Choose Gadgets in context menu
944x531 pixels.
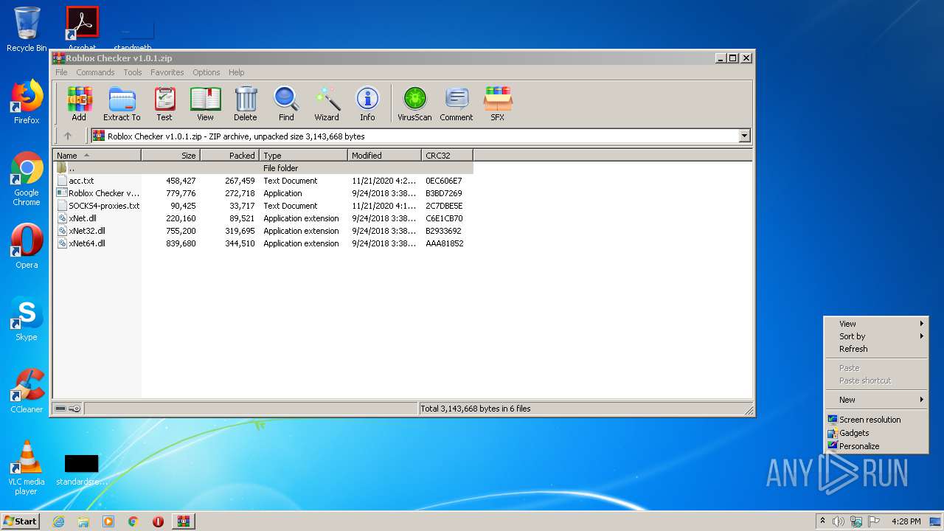click(x=875, y=433)
